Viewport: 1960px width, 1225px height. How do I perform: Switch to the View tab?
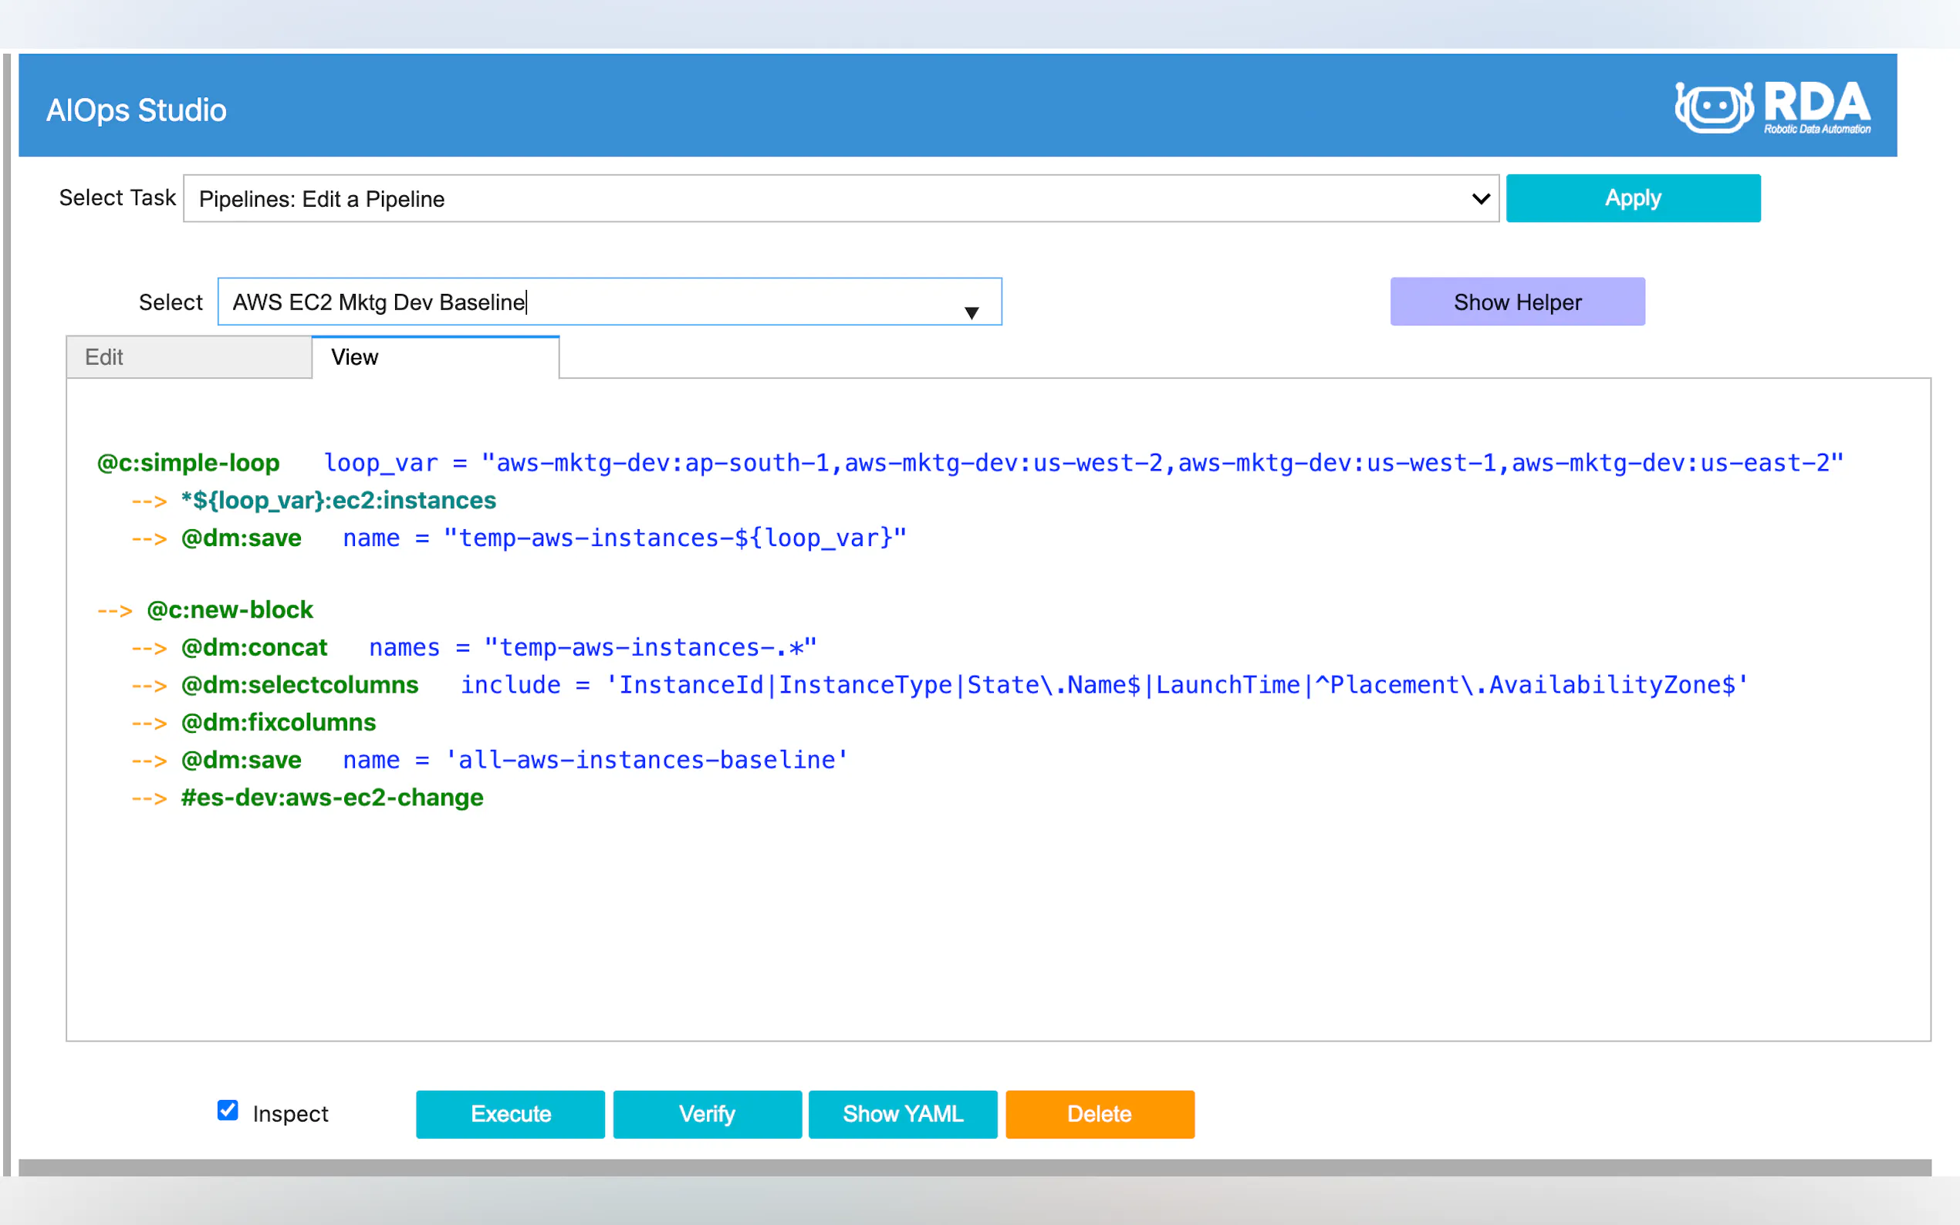[x=435, y=357]
